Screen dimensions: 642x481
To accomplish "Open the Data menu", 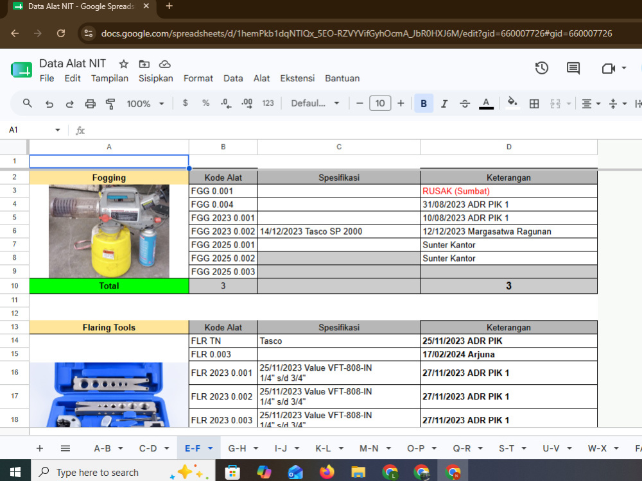I will click(233, 78).
